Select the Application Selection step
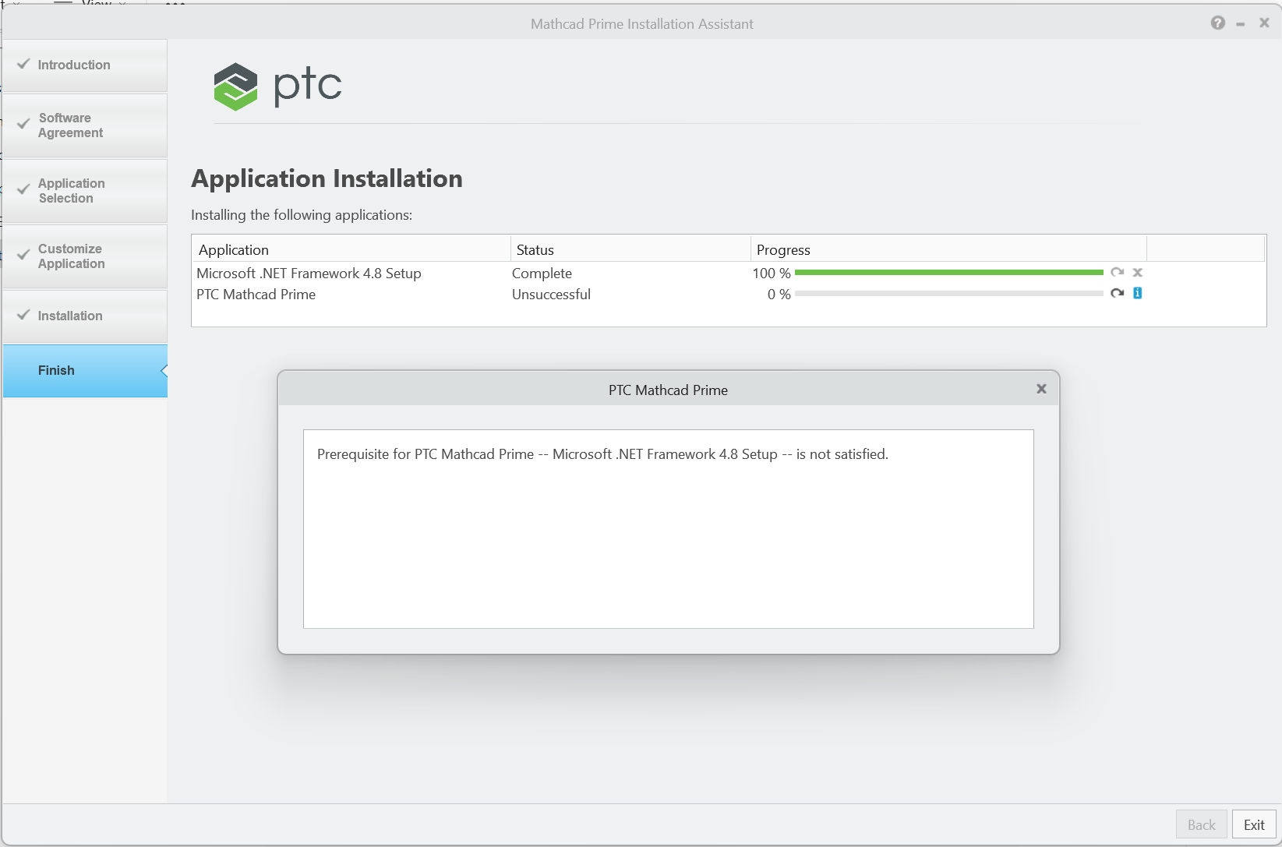The image size is (1282, 847). (x=82, y=191)
